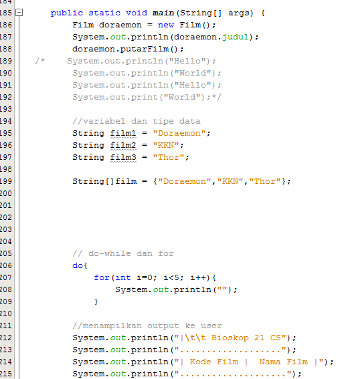Click the underlined 'film1' variable
This screenshot has width=352, height=379.
click(x=123, y=133)
